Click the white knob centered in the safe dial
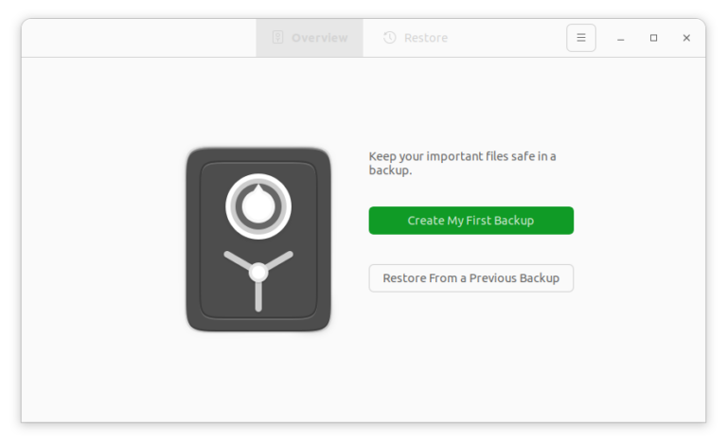The width and height of the screenshot is (727, 446). pos(258,205)
